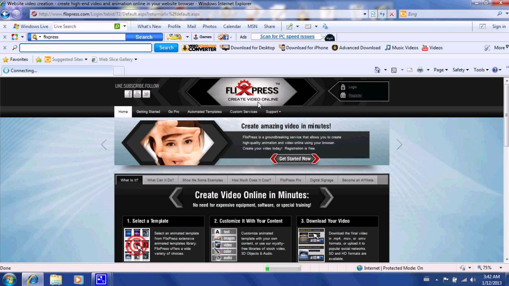Open FlixPress Twitter icon
Screen dimensions: 509x286
[x=146, y=94]
